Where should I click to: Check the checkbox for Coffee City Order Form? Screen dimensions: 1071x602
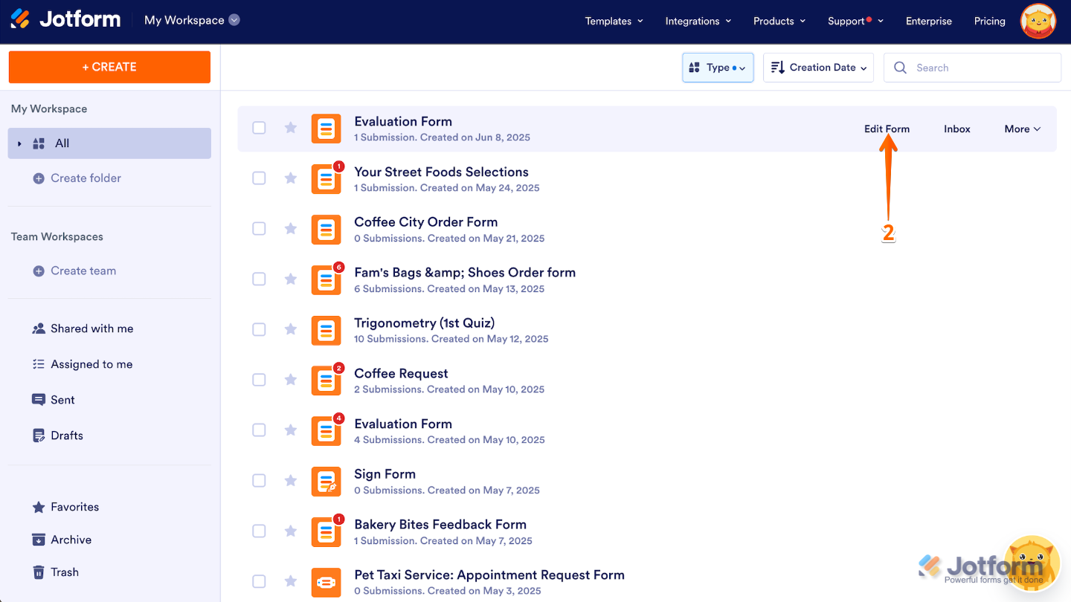click(259, 228)
